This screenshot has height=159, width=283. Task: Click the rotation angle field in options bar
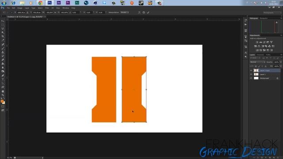(x=76, y=12)
